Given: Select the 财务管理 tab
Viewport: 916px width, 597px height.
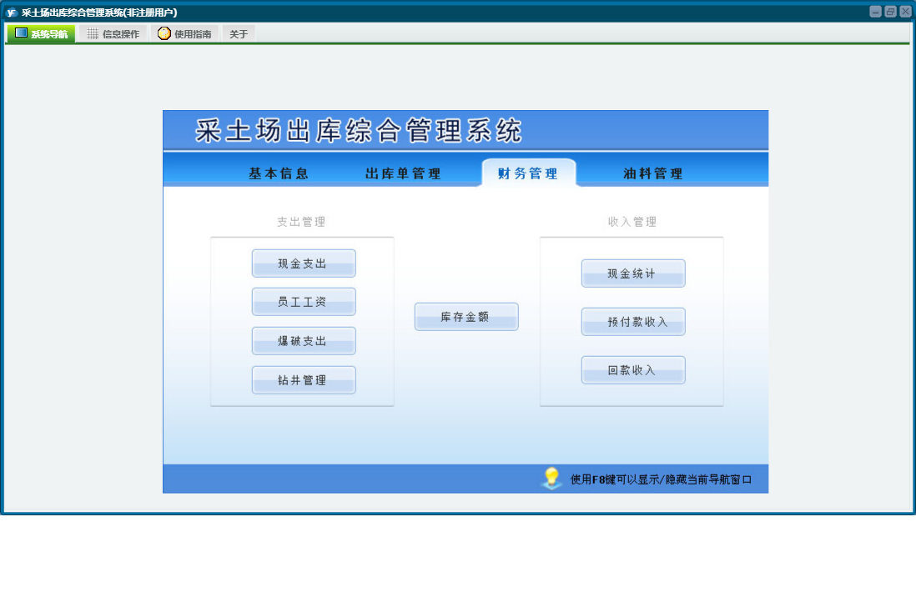Looking at the screenshot, I should 528,173.
